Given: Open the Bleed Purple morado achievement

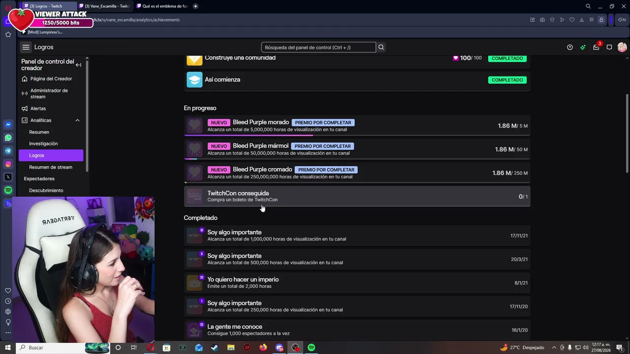Looking at the screenshot, I should coord(357,126).
